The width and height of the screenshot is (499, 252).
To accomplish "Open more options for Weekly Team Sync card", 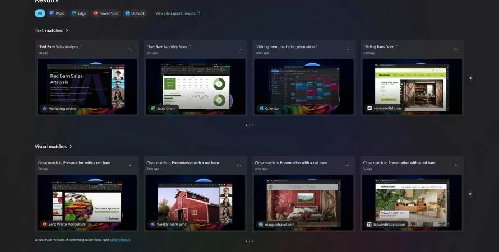I will tap(239, 165).
